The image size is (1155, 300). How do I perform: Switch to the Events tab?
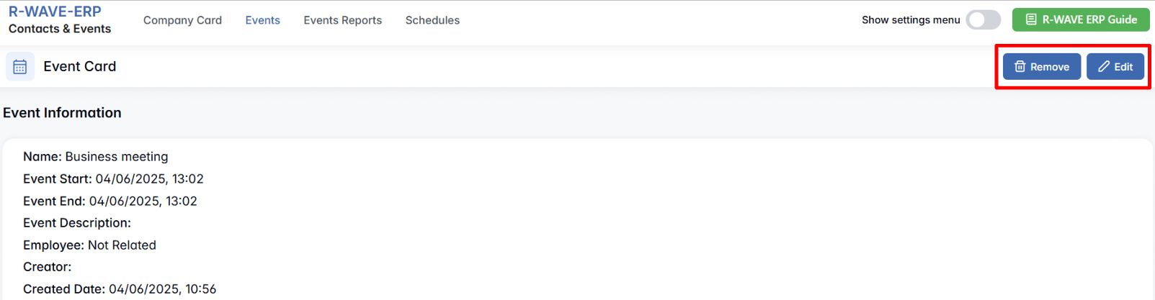pos(262,20)
